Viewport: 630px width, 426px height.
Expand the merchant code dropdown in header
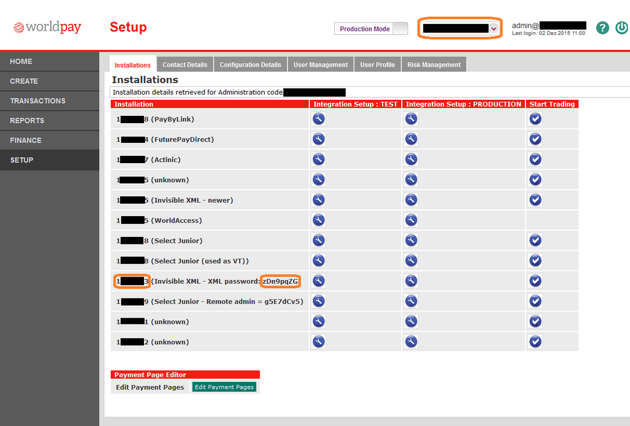click(x=493, y=28)
